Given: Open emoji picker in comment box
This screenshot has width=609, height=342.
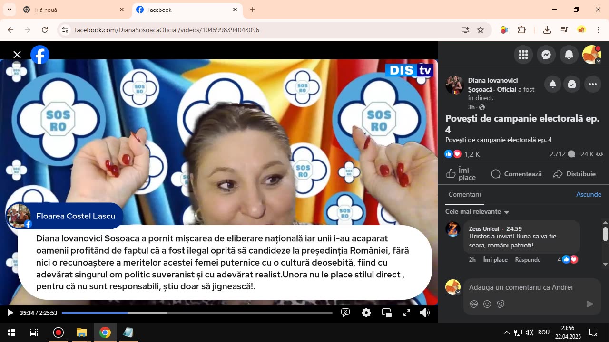Looking at the screenshot, I should pos(487,304).
